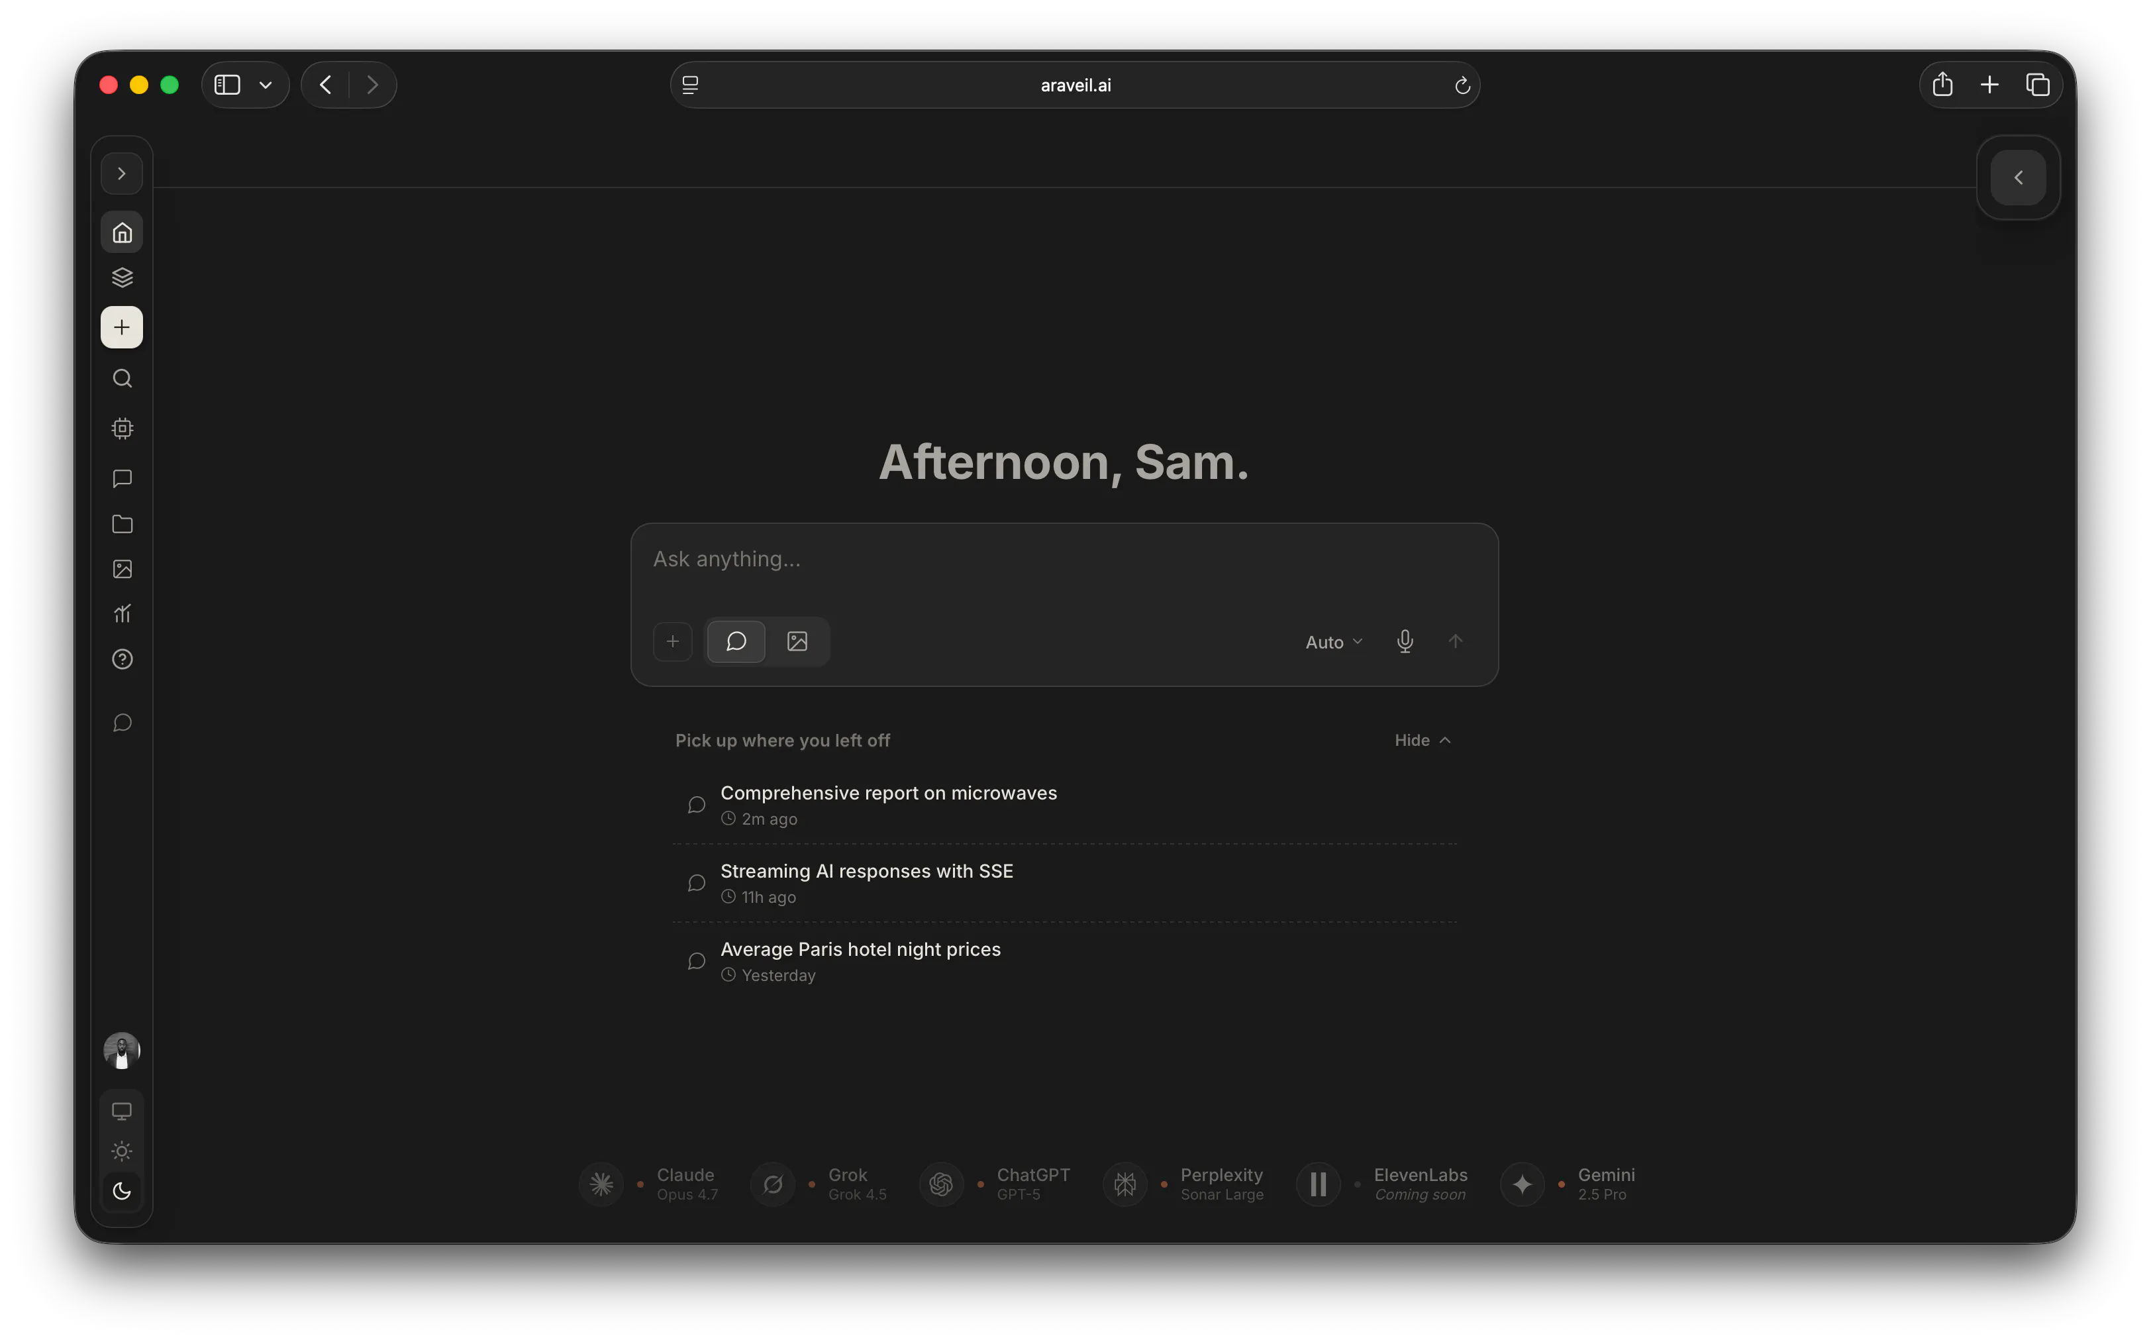Click send arrow button
Screen dimensions: 2151x1342
pos(1455,642)
